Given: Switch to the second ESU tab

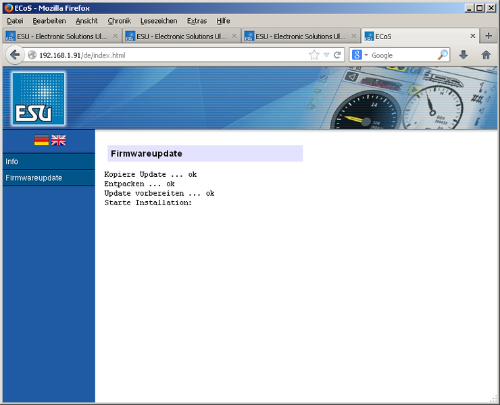Looking at the screenshot, I should click(182, 36).
